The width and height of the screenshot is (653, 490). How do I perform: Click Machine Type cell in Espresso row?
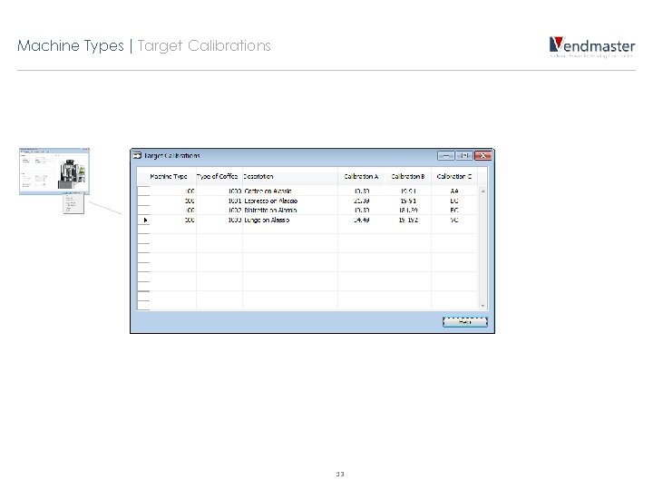pyautogui.click(x=173, y=201)
